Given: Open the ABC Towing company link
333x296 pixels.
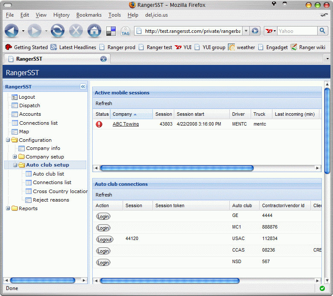Looking at the screenshot, I should pos(126,124).
